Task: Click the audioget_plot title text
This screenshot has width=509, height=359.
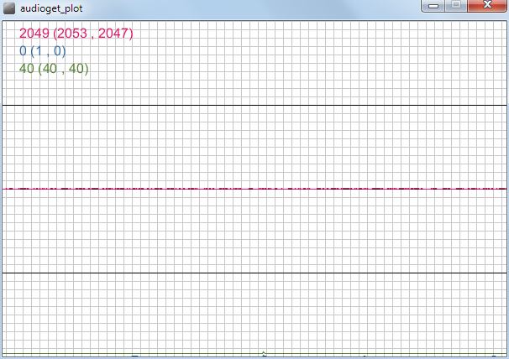Action: (x=51, y=8)
